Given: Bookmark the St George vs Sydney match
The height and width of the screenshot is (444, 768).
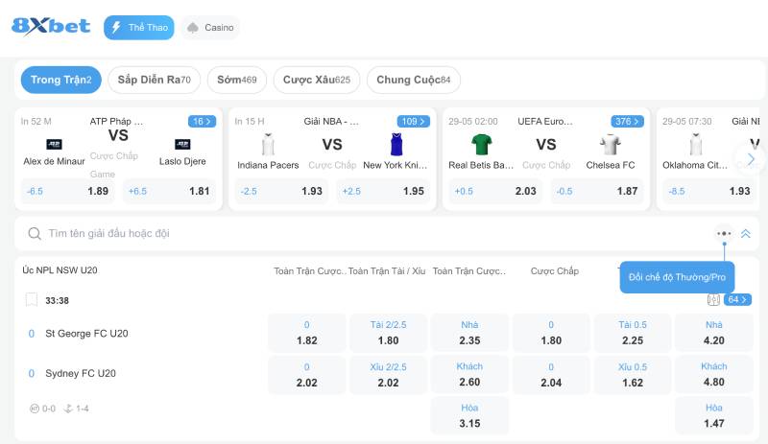Looking at the screenshot, I should pyautogui.click(x=32, y=299).
